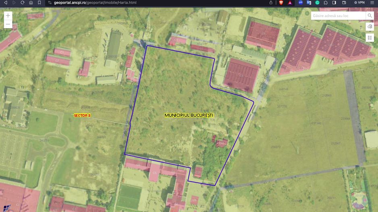The width and height of the screenshot is (378, 212).
Task: Open the site settings icon in address bar
Action: 49,2
